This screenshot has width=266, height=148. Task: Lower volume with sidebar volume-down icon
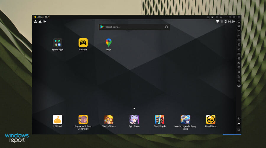click(239, 35)
